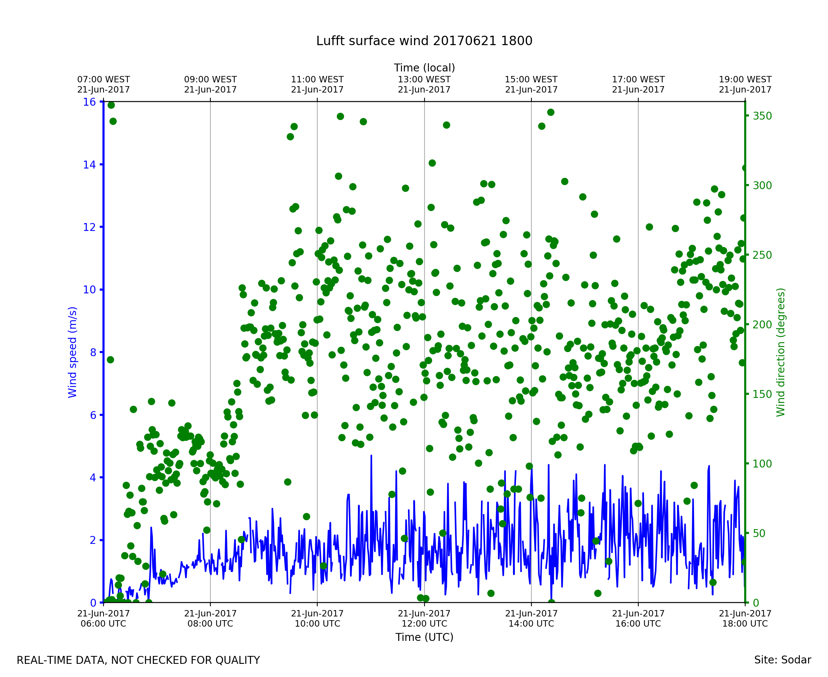Click the '07:00 WEST' top tick label
This screenshot has height=677, width=828.
pyautogui.click(x=103, y=80)
